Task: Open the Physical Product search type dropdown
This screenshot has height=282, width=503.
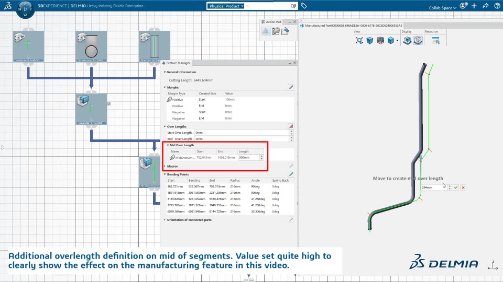Action: pos(225,6)
